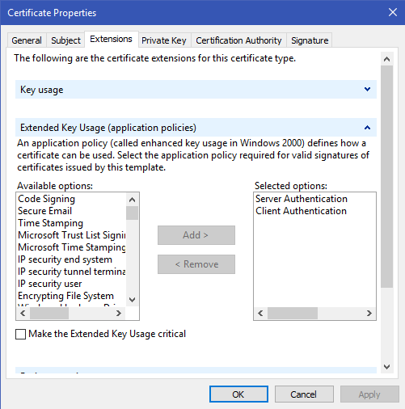The image size is (405, 409).
Task: Click main panel scroll down arrow
Action: point(386,366)
